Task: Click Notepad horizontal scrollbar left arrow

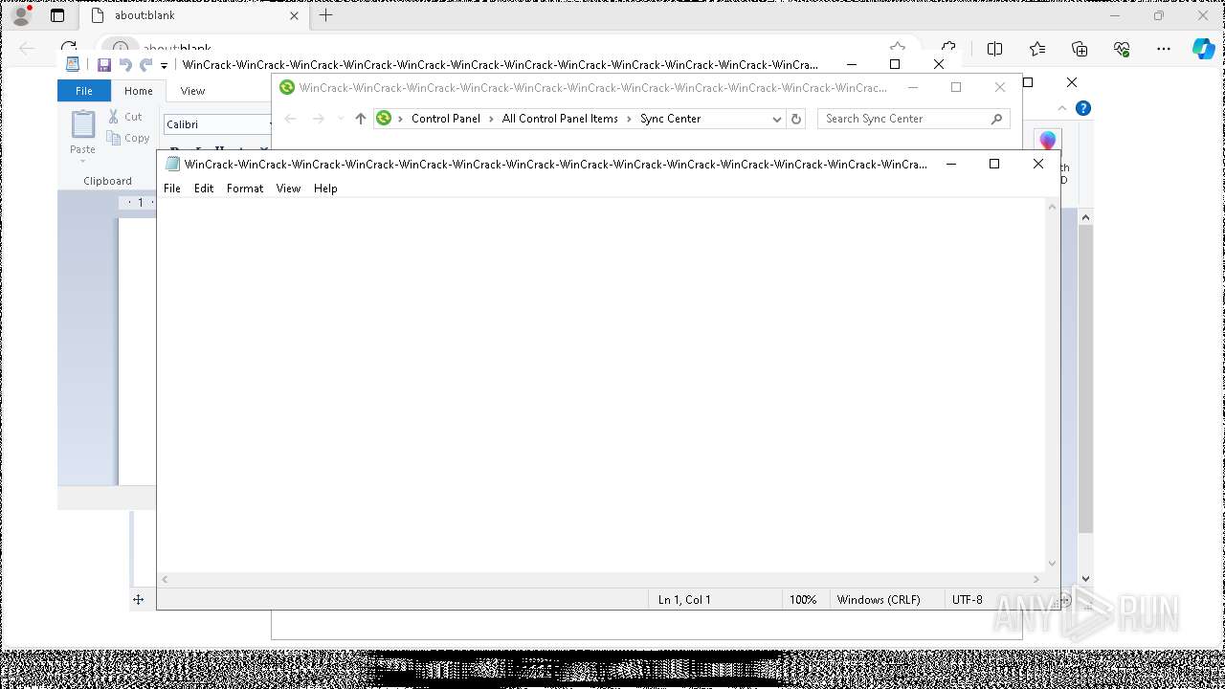Action: click(x=166, y=579)
